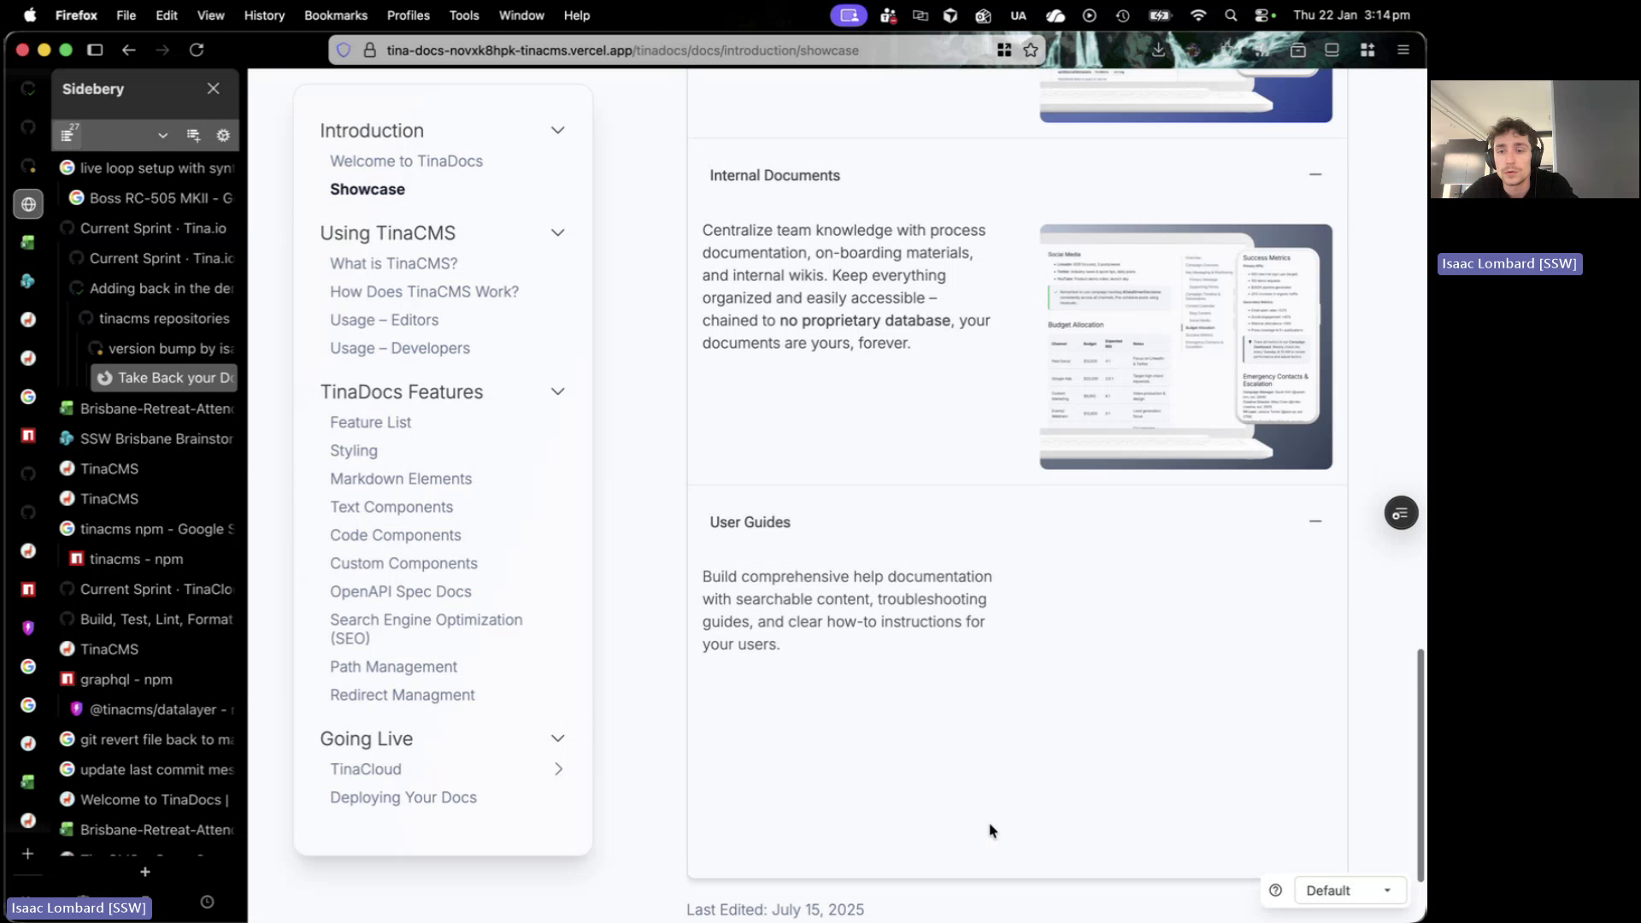Open Spotlight search from the menu bar
Image resolution: width=1641 pixels, height=923 pixels.
[1231, 15]
